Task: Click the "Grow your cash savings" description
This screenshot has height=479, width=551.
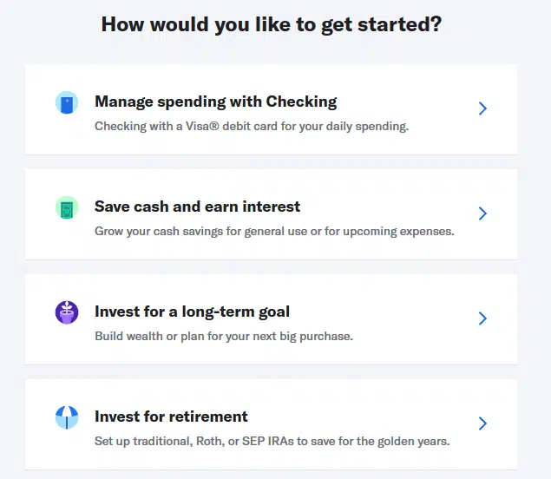Action: tap(273, 232)
